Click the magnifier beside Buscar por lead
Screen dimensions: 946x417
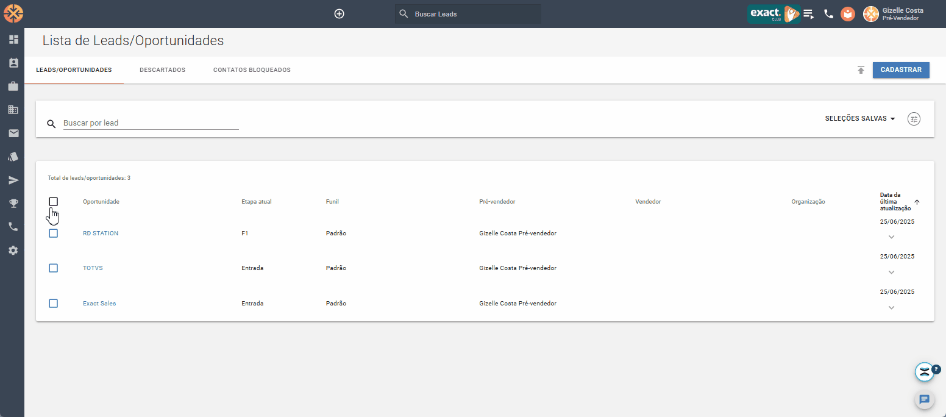point(52,124)
